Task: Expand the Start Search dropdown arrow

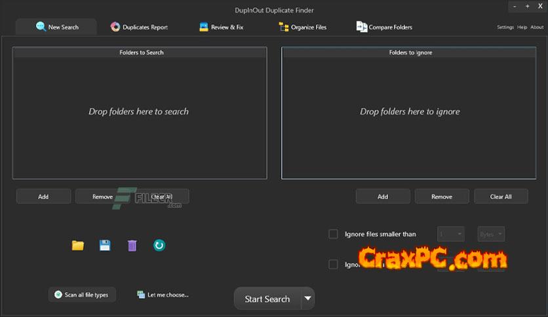Action: pos(307,299)
